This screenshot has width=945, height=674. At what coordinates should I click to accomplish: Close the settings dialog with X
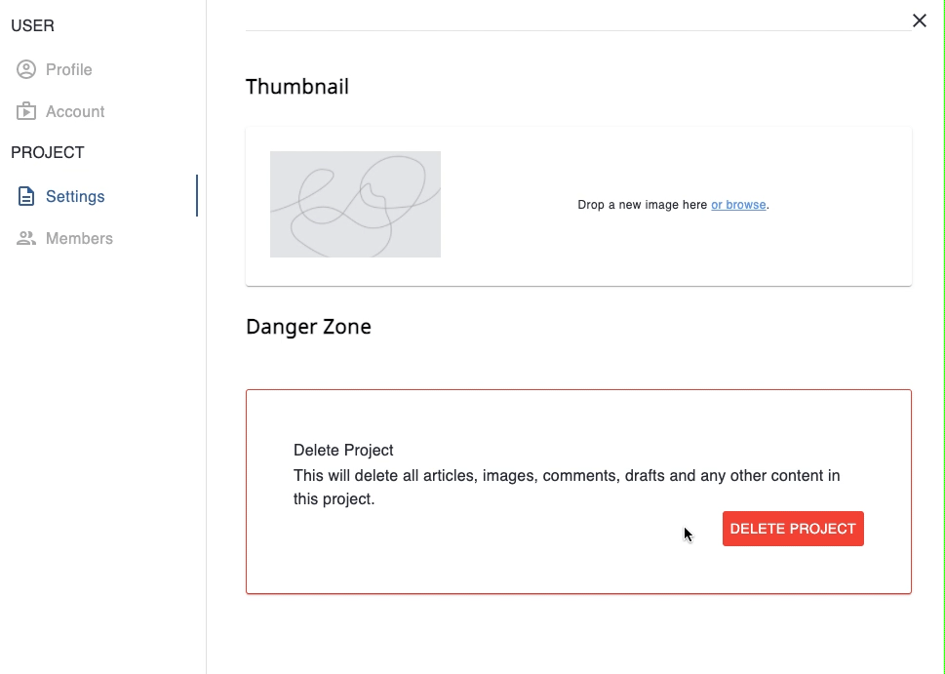(x=919, y=20)
